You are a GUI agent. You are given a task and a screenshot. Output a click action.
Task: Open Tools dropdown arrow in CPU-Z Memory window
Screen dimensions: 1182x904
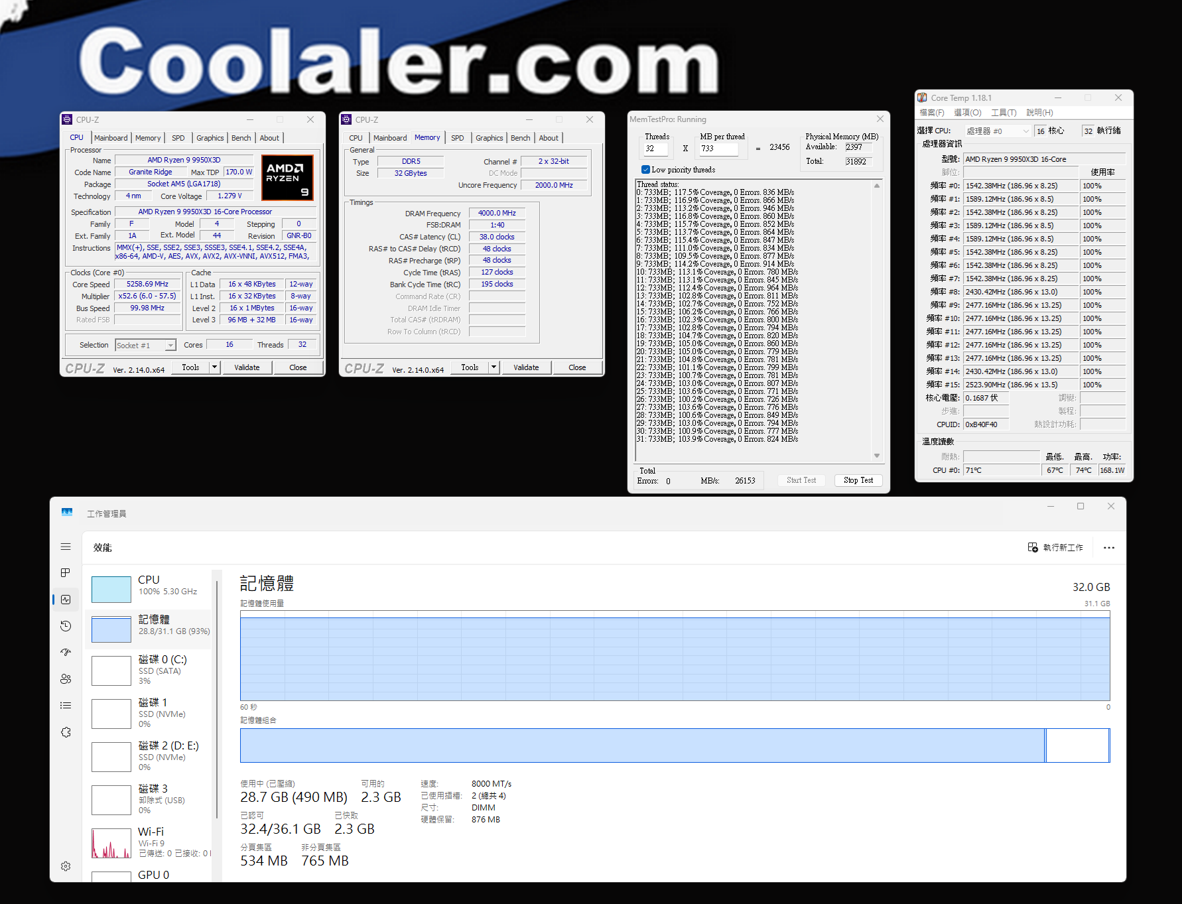point(493,367)
